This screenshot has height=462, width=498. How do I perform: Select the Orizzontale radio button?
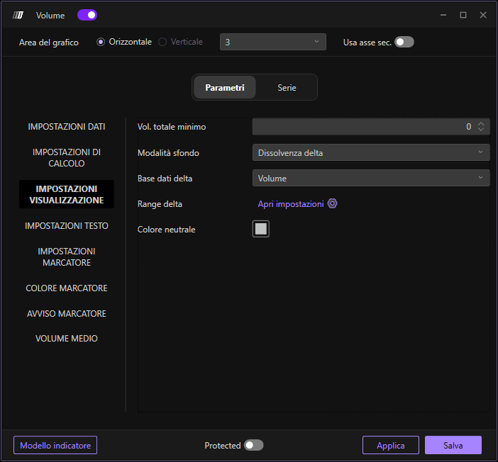[x=101, y=42]
